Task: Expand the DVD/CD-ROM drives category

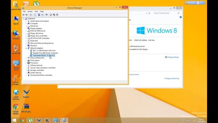Action: (26, 31)
